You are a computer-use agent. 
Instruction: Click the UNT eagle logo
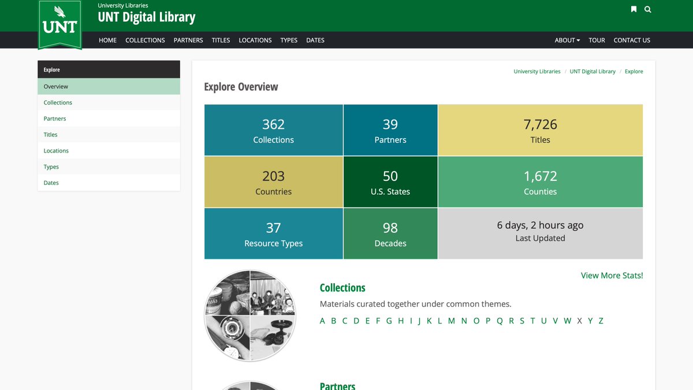coord(60,24)
